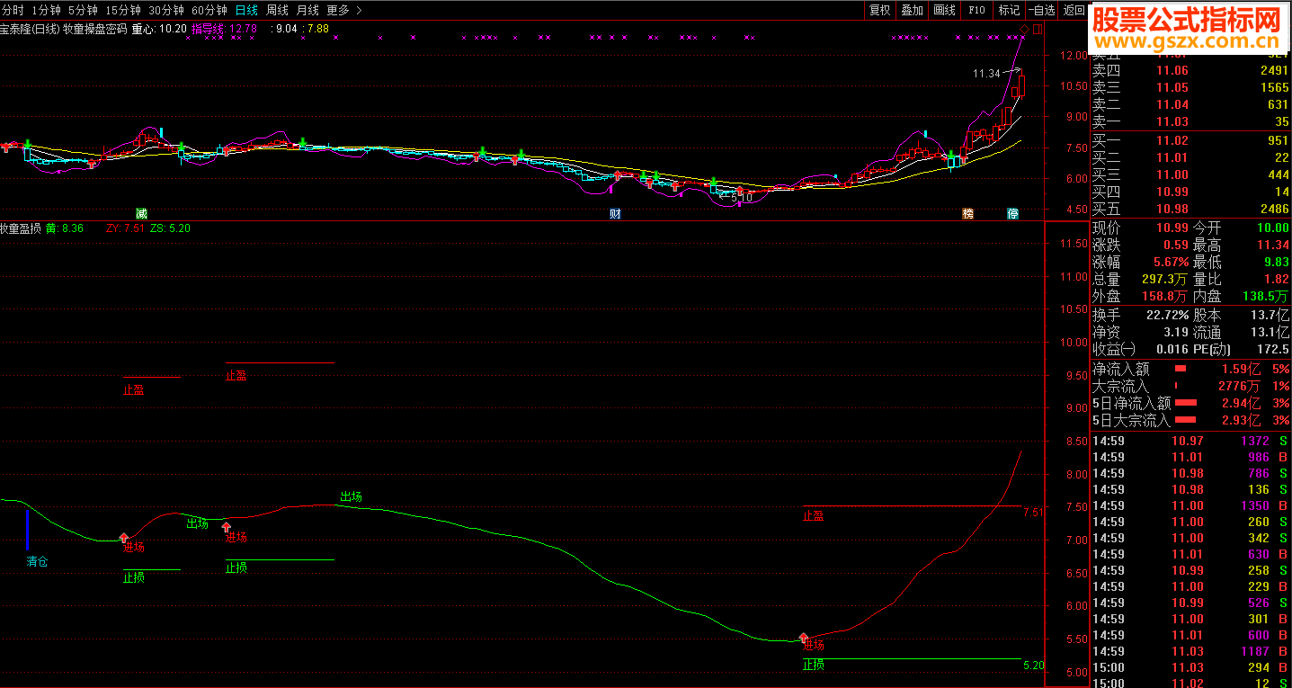Select the 买三 order row at 11.00
Viewport: 1292px width, 688px height.
coord(1190,174)
